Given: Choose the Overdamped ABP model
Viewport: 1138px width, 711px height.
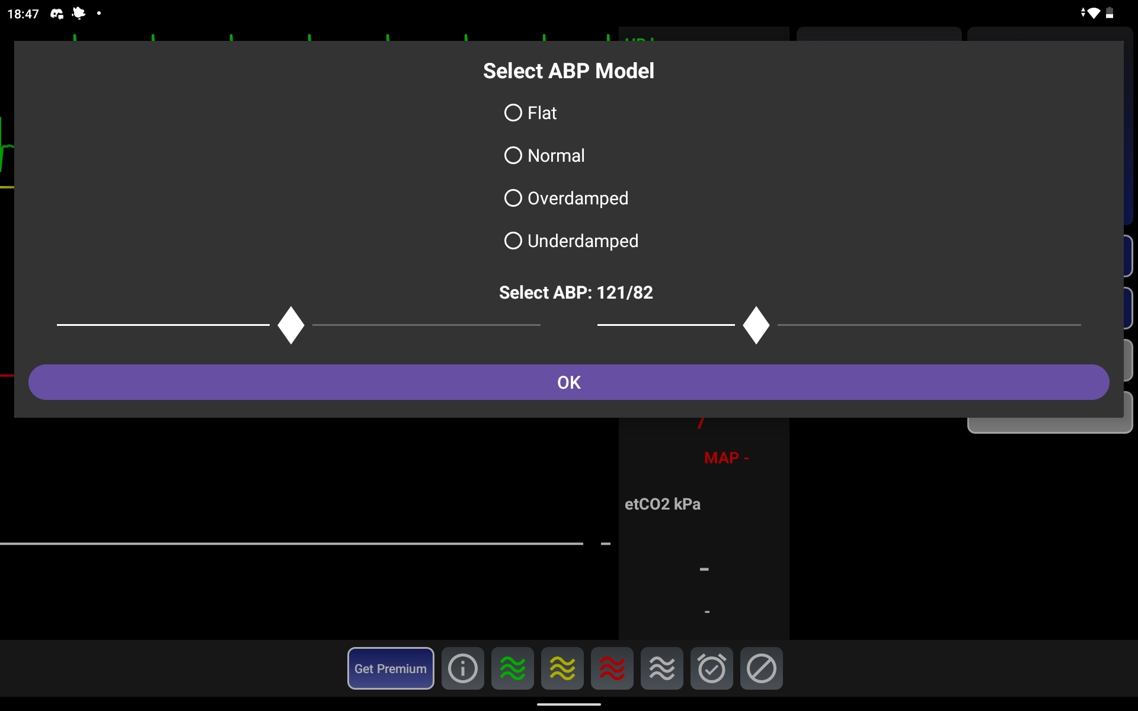Looking at the screenshot, I should click(x=513, y=198).
